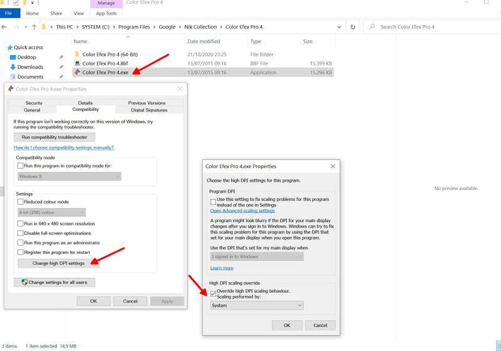Click Run compatibility troubleshooter button

[x=54, y=137]
